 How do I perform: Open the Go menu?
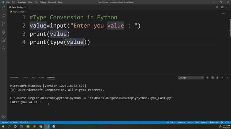pyautogui.click(x=36, y=2)
